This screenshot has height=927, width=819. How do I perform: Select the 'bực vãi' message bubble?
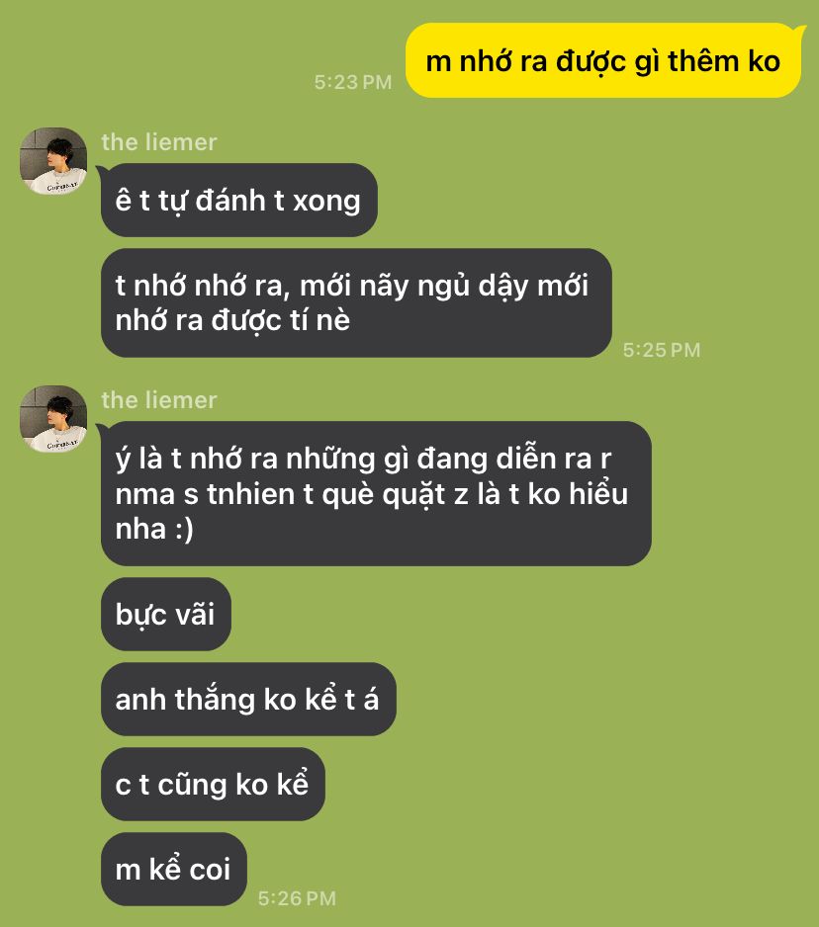(166, 614)
